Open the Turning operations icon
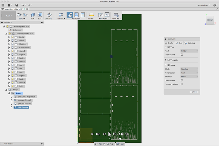 (61, 15)
